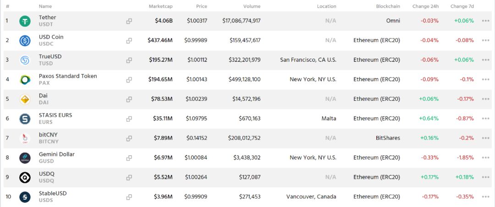This screenshot has width=495, height=207.
Task: Click the USD Coin logo icon
Action: [x=25, y=41]
